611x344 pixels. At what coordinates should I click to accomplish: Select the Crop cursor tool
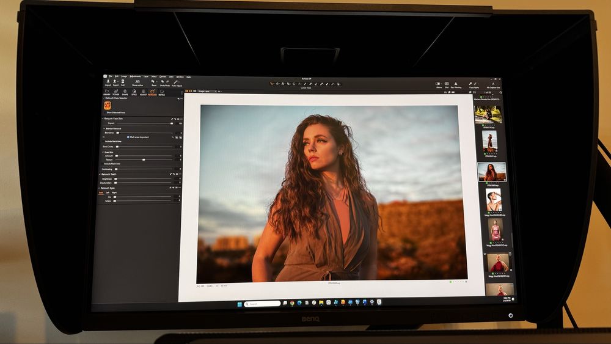pyautogui.click(x=288, y=84)
